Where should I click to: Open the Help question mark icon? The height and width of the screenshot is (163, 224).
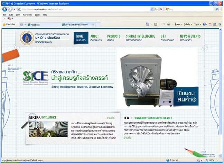click(x=204, y=25)
